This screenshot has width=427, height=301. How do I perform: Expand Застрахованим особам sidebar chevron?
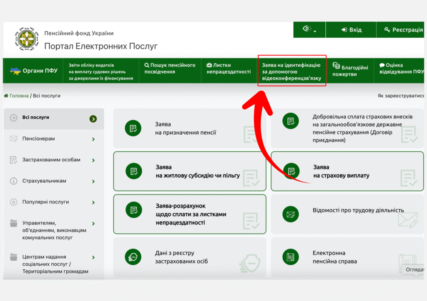93,160
